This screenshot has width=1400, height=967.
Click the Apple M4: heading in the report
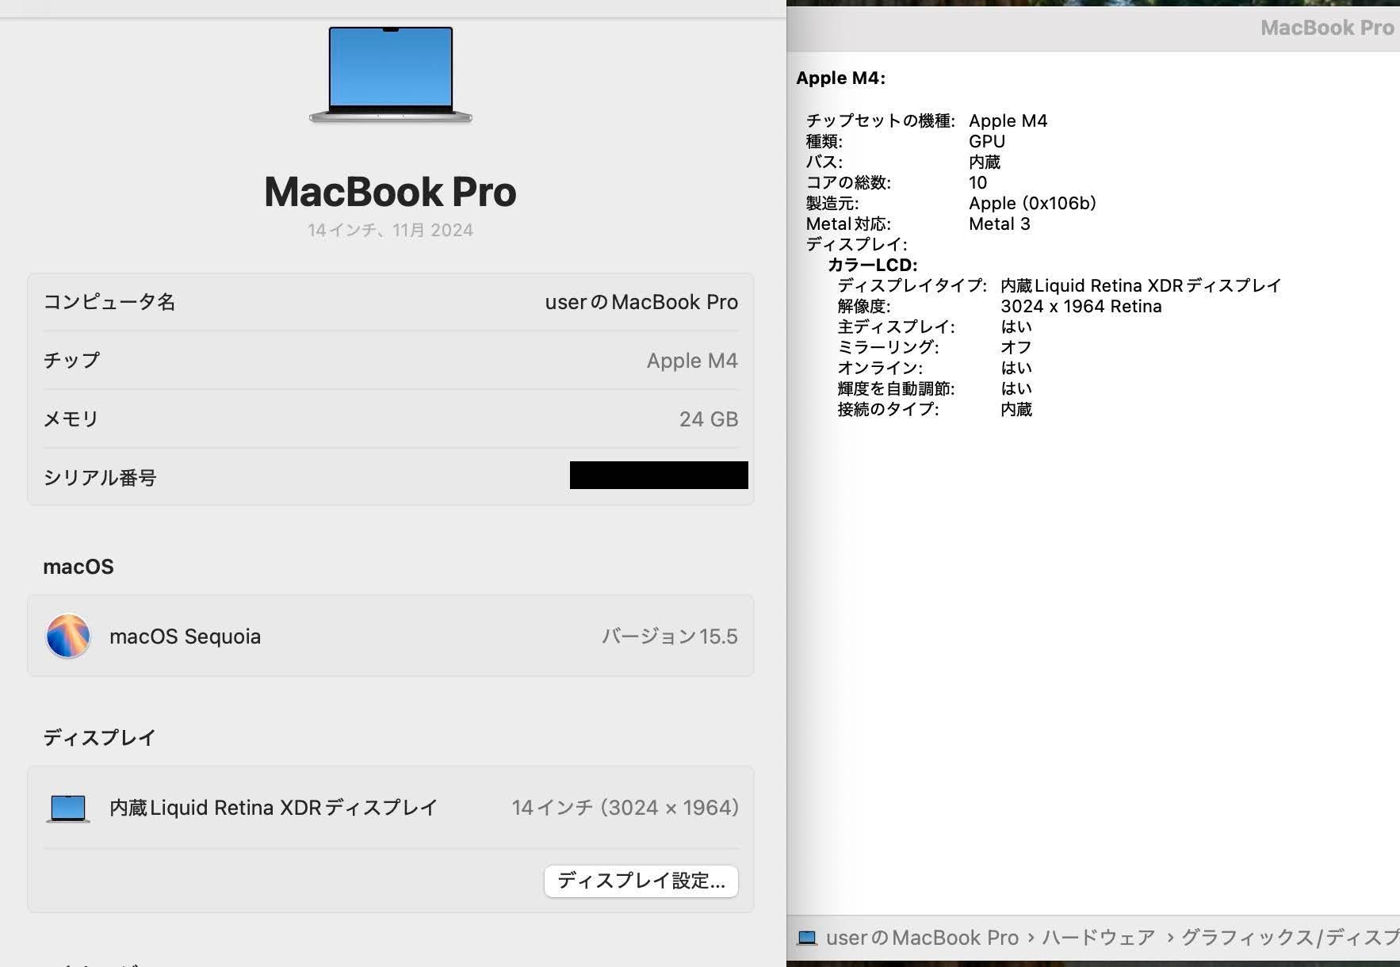tap(840, 78)
